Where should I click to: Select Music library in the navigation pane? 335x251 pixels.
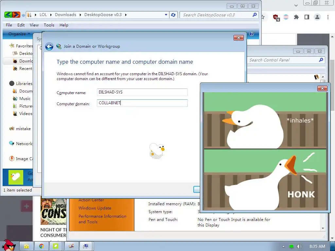[x=22, y=99]
